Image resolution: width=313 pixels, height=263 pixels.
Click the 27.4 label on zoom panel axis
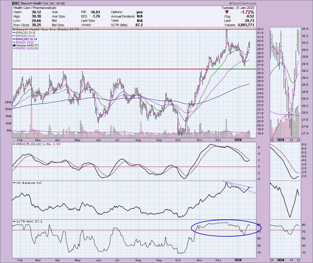tap(305, 134)
